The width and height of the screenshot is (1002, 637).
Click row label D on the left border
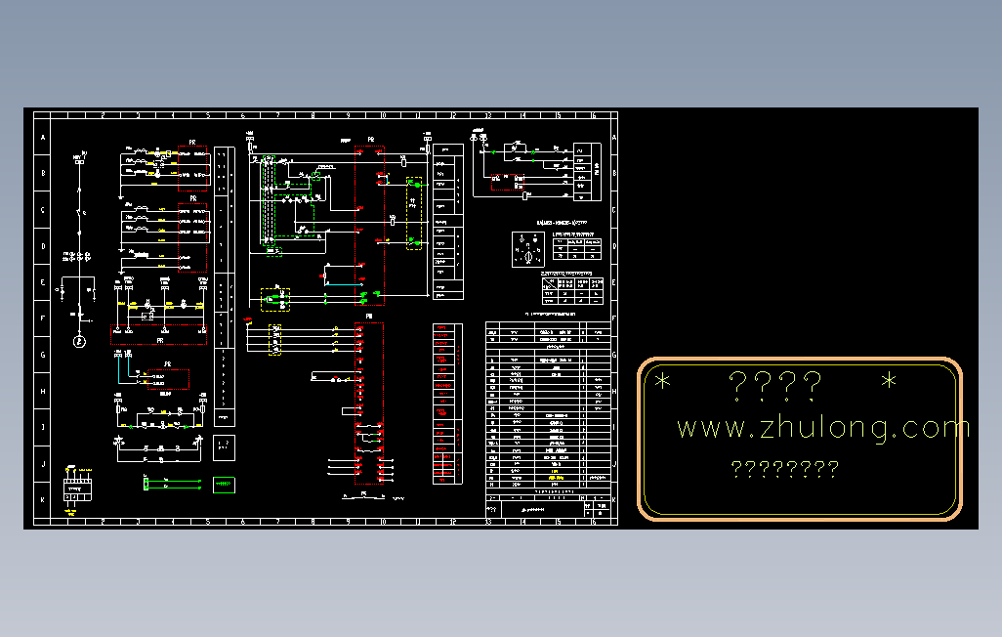(43, 246)
